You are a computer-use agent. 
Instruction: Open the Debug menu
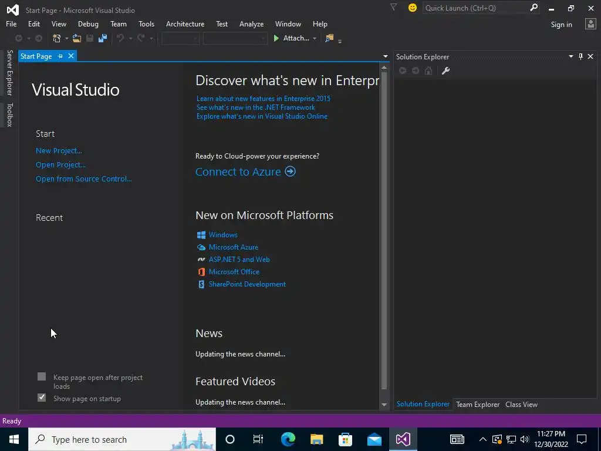point(88,23)
